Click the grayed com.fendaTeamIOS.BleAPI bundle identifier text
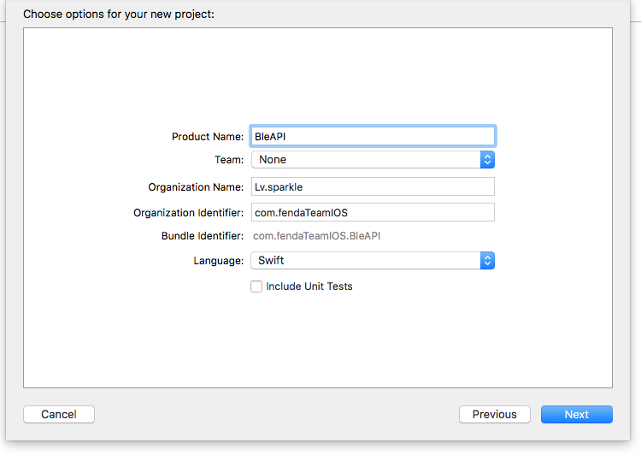The width and height of the screenshot is (641, 455). pyautogui.click(x=316, y=236)
